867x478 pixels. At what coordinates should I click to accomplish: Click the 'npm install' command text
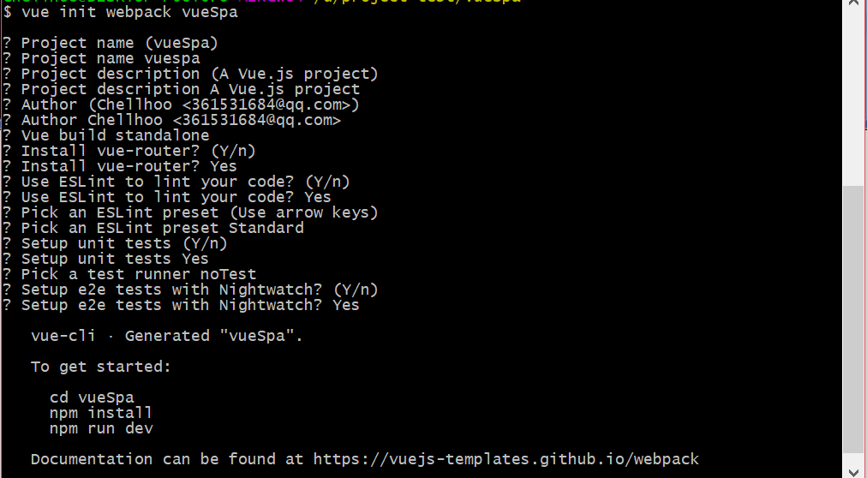pos(101,413)
